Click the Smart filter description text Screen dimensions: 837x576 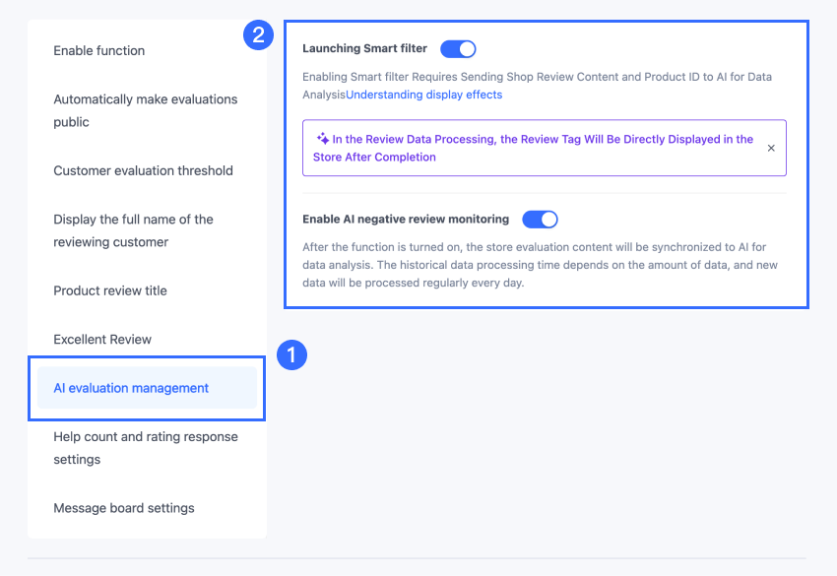[537, 77]
